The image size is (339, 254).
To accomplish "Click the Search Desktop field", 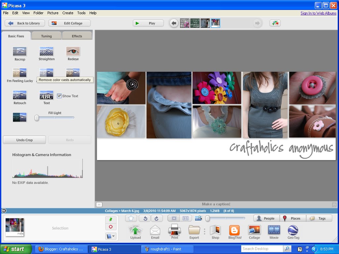I will tap(262, 249).
